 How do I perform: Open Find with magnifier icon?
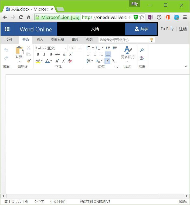(142, 50)
